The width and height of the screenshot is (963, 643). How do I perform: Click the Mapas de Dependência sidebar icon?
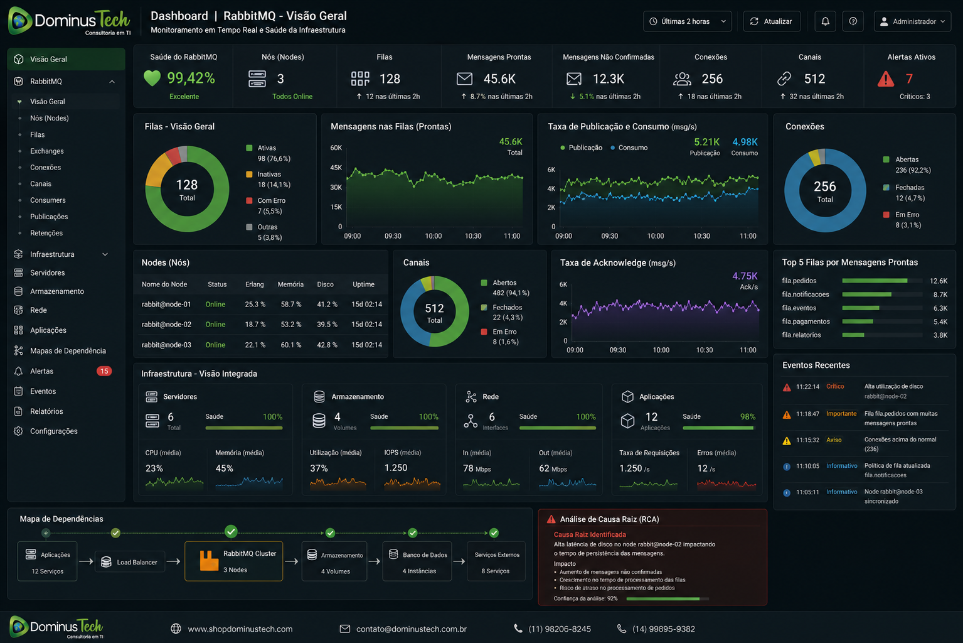point(19,351)
